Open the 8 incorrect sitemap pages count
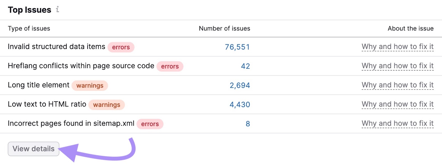442x165 pixels. coord(248,124)
